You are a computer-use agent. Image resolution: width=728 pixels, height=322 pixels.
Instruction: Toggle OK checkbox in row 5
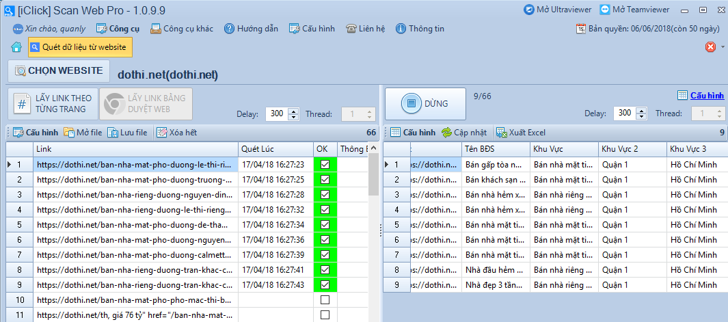pyautogui.click(x=325, y=224)
